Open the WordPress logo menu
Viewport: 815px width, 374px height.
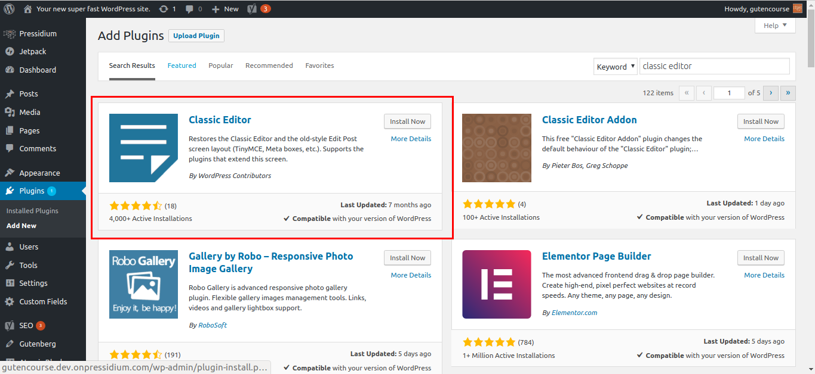click(10, 9)
